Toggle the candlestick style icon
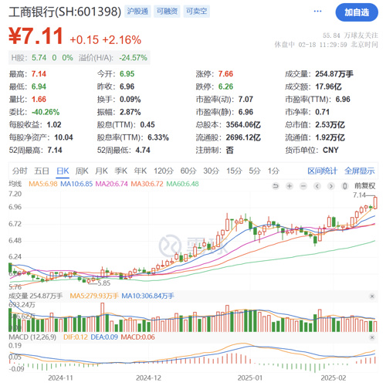386x386 pixels. [x=345, y=186]
